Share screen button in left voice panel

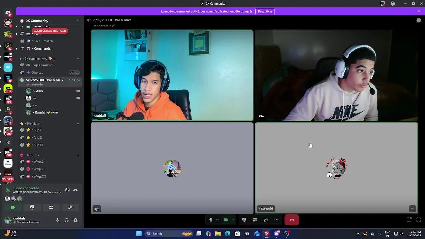click(x=32, y=207)
